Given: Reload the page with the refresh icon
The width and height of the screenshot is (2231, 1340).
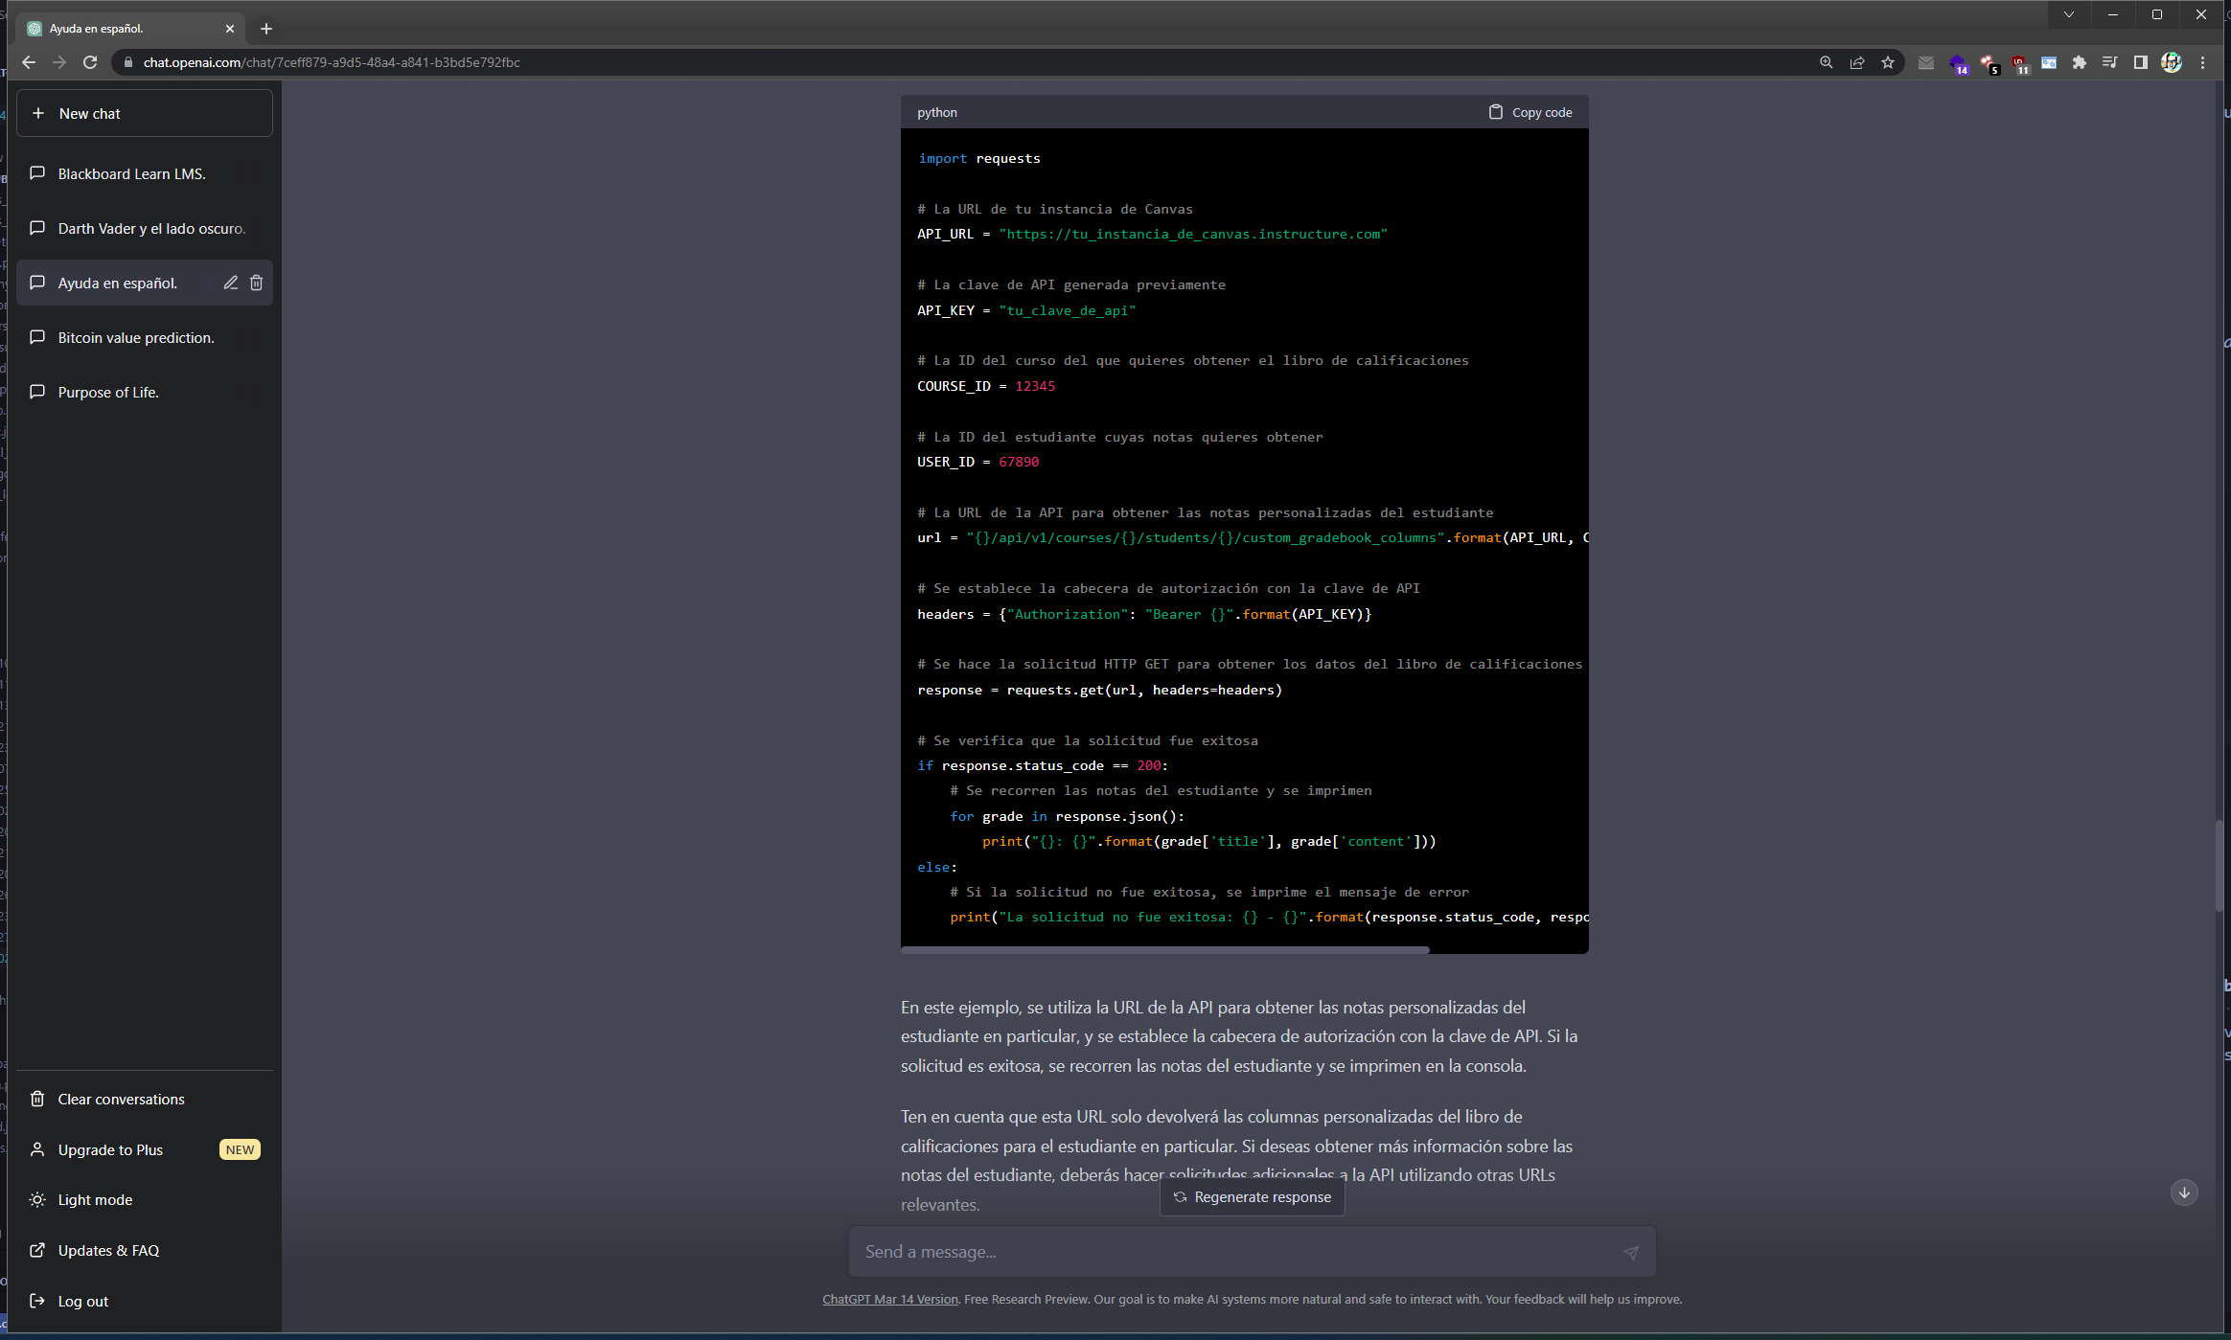Looking at the screenshot, I should [x=90, y=62].
